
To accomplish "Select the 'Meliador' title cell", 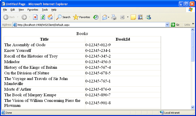I will coord(44,62).
